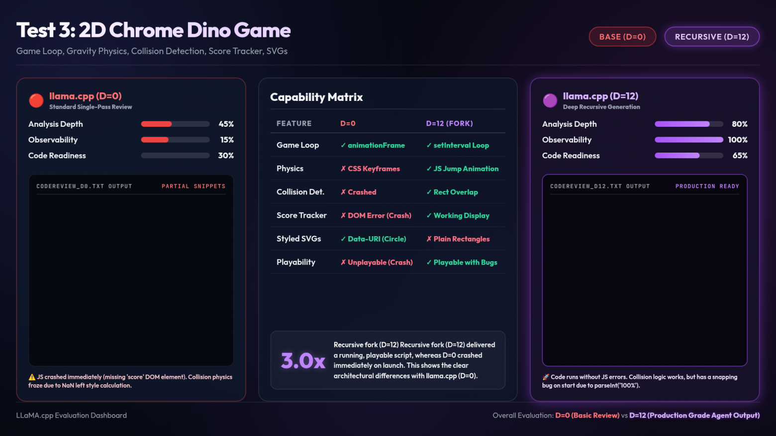This screenshot has width=776, height=436.
Task: Click the 'Rect Overlap' cell
Action: coord(452,192)
